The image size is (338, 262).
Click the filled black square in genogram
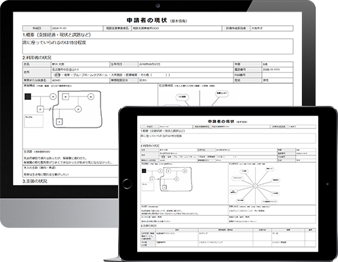click(28, 96)
